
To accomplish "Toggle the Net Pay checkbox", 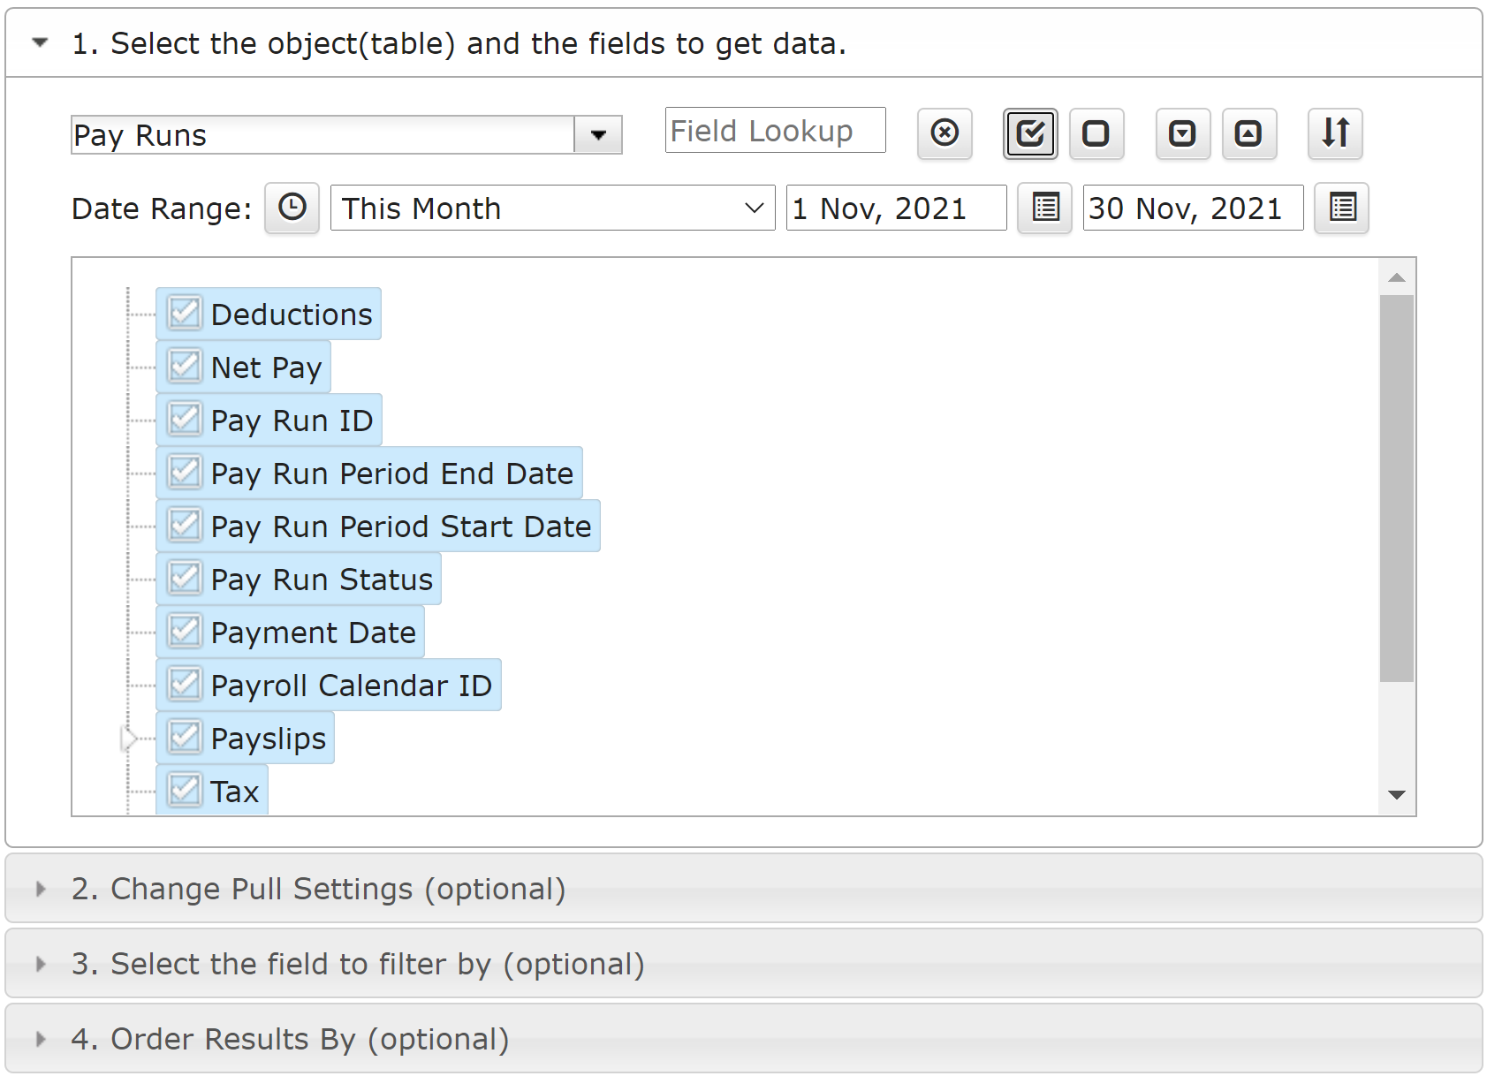I will [x=185, y=367].
